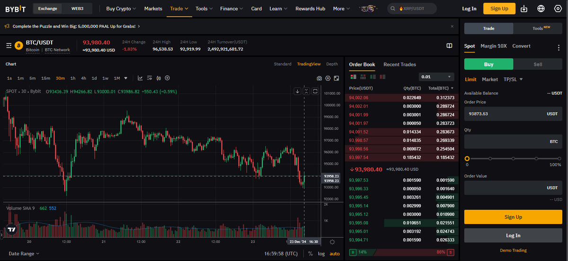Open the chart time axis settings gear

click(x=332, y=242)
